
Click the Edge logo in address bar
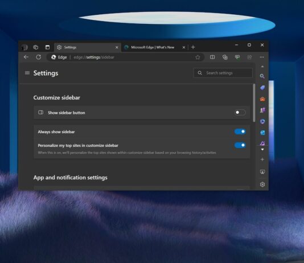point(54,57)
